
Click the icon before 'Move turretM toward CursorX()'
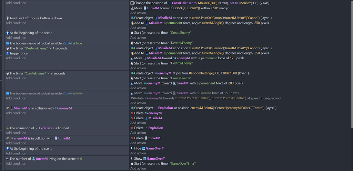[132, 8]
